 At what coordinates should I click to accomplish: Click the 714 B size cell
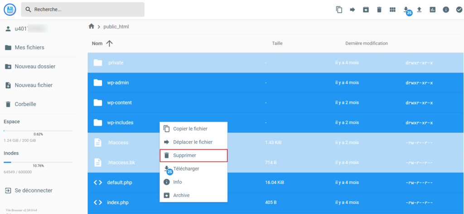[271, 162]
